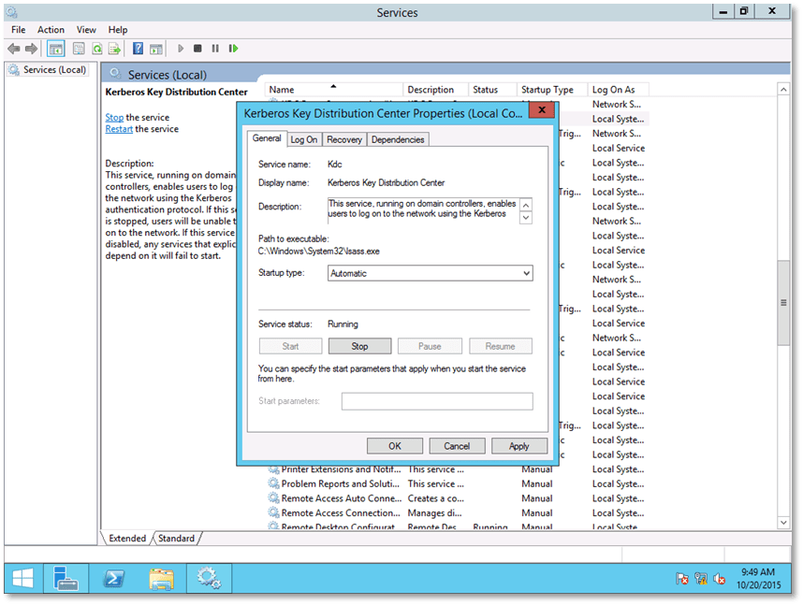Click the Refresh toolbar icon

pos(96,49)
